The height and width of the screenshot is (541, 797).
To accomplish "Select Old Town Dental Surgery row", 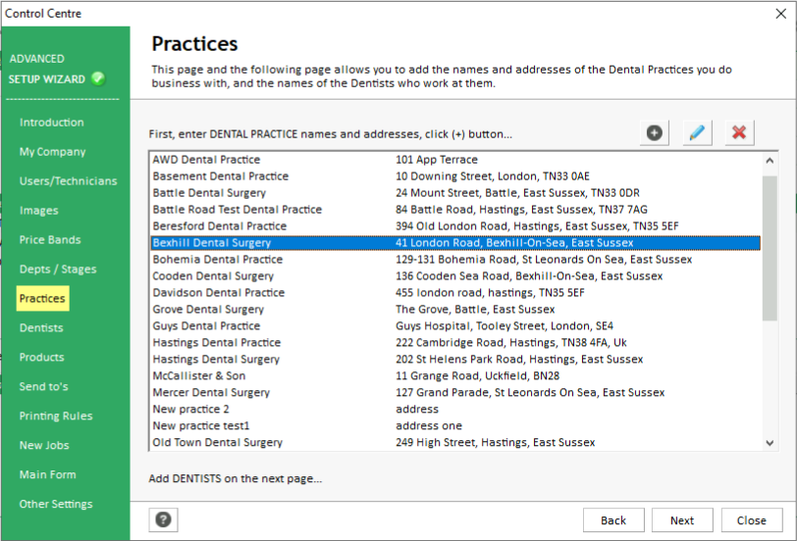I will coord(456,443).
